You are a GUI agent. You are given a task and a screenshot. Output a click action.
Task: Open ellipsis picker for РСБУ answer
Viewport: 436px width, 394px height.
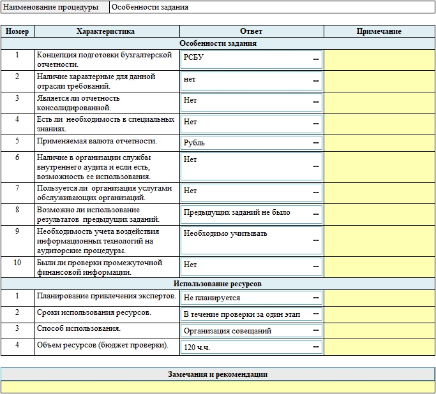(x=315, y=59)
